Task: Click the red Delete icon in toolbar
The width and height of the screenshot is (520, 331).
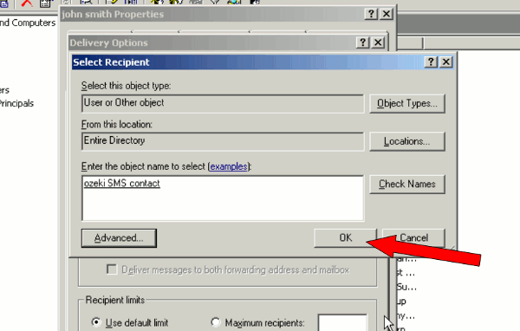Action: [x=27, y=3]
